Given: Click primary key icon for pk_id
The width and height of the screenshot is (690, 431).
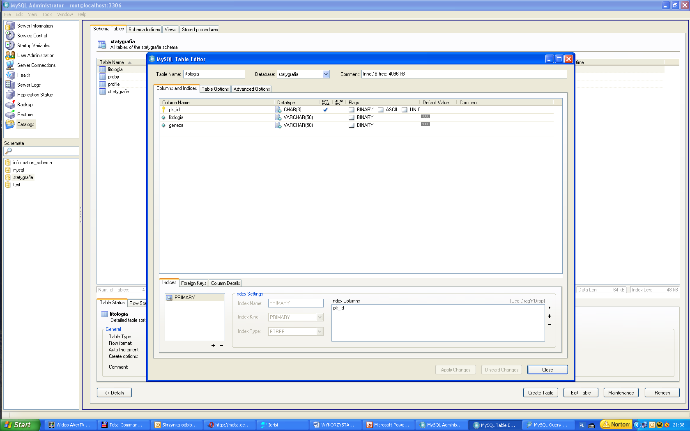Looking at the screenshot, I should (x=163, y=110).
